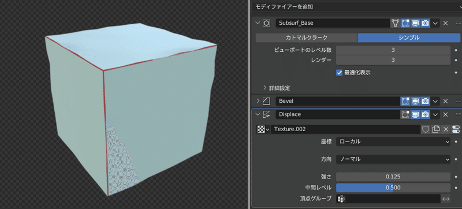Click the Displace modifier type icon

266,114
